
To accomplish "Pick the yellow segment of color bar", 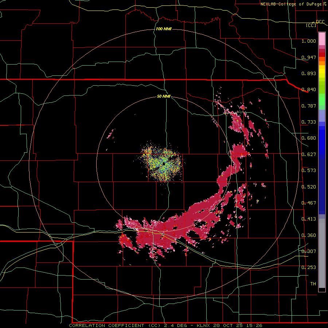I will (x=322, y=72).
